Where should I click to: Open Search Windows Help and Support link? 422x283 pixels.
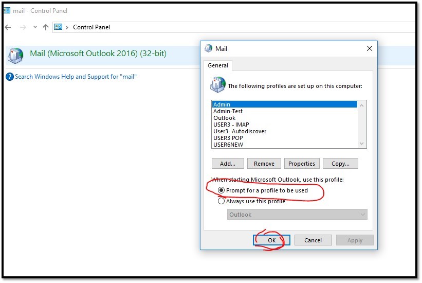click(x=76, y=77)
